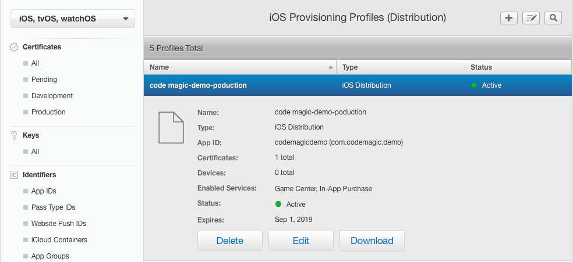Open iCloud Containers
This screenshot has height=262, width=573.
coord(59,240)
